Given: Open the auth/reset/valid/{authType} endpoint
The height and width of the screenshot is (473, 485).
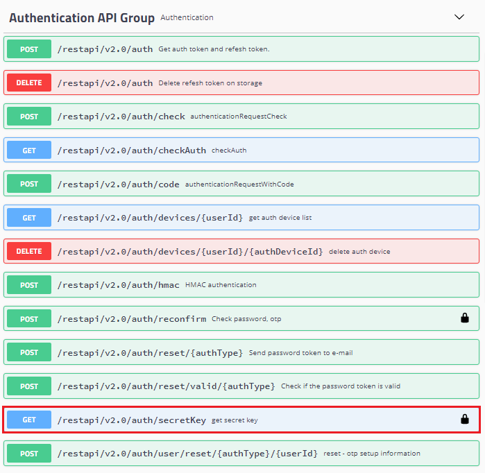Looking at the screenshot, I should pos(166,386).
